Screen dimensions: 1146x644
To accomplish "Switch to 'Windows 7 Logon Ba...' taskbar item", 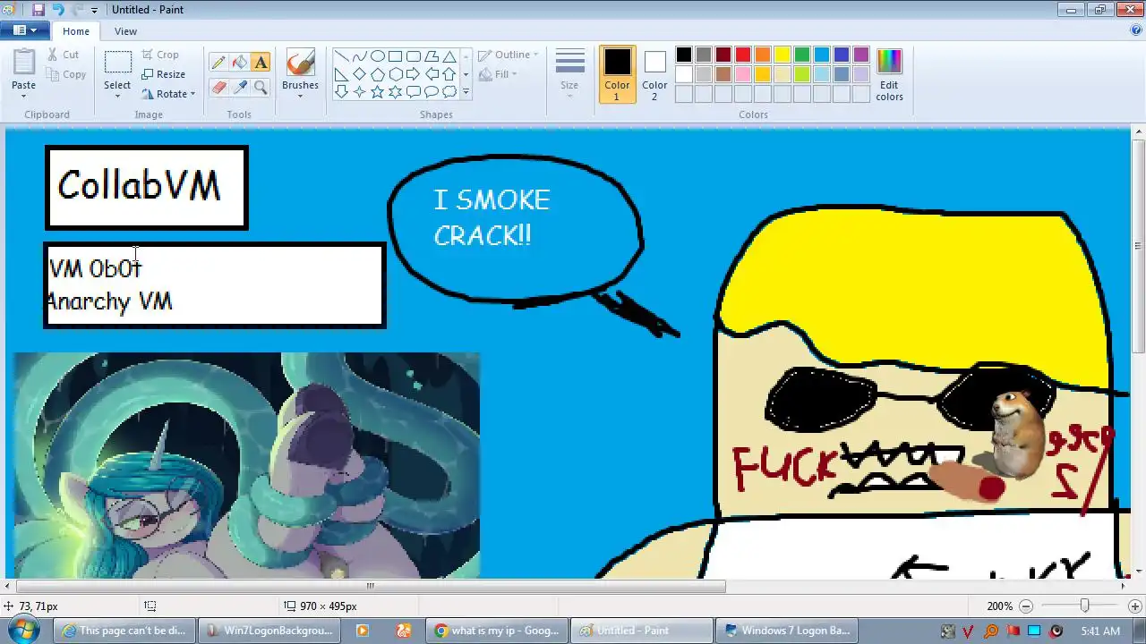I will [x=787, y=631].
